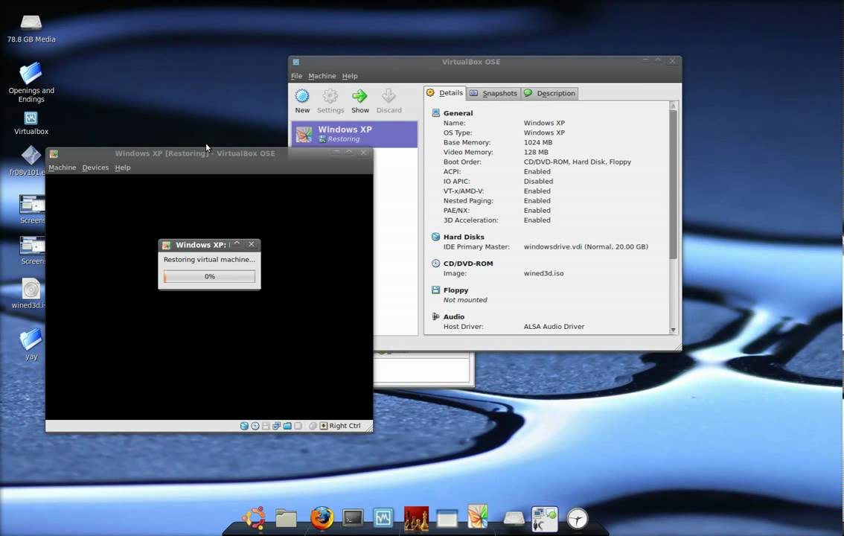This screenshot has height=536, width=844.
Task: Click the Hard Disks section icon
Action: (435, 237)
